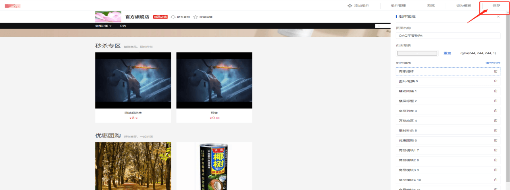Open the 椰树 coconut drink product image
Screen dimensions: 510x190
pyautogui.click(x=214, y=166)
